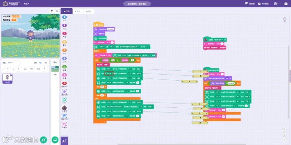
Task: Switch to the third editor tab with pencil
Action: [88, 12]
